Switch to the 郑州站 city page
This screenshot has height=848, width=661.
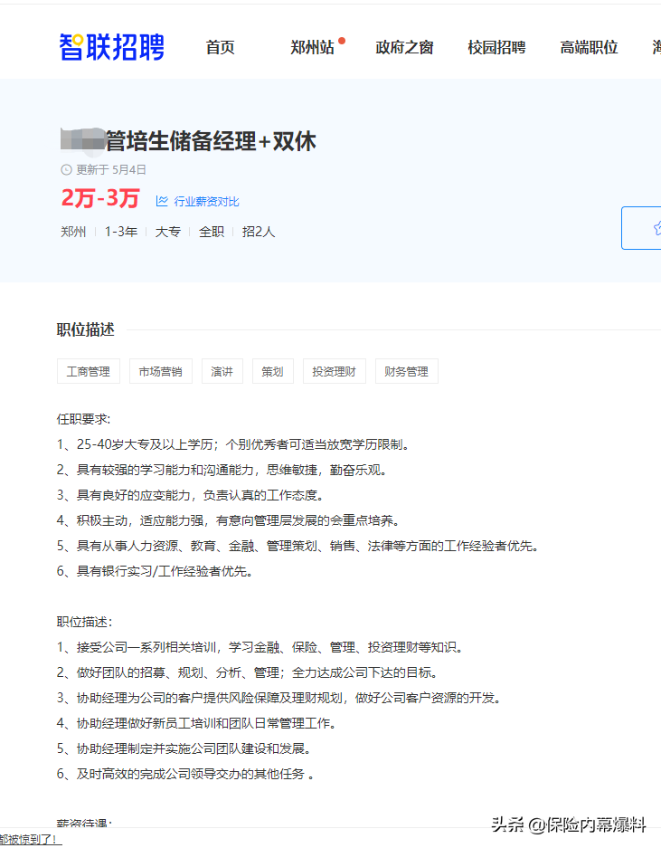coord(311,48)
